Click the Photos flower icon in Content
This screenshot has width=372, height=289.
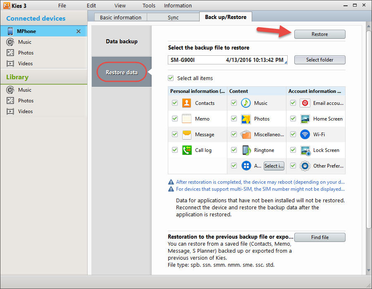point(246,119)
